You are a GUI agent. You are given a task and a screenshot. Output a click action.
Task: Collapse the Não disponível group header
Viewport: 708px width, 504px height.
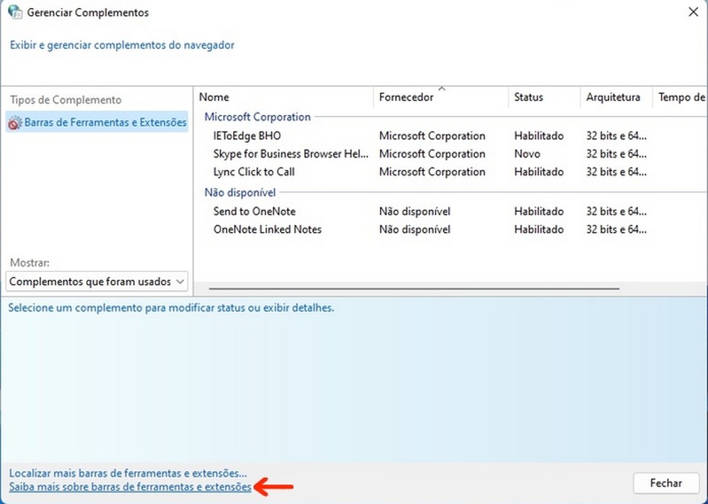240,193
